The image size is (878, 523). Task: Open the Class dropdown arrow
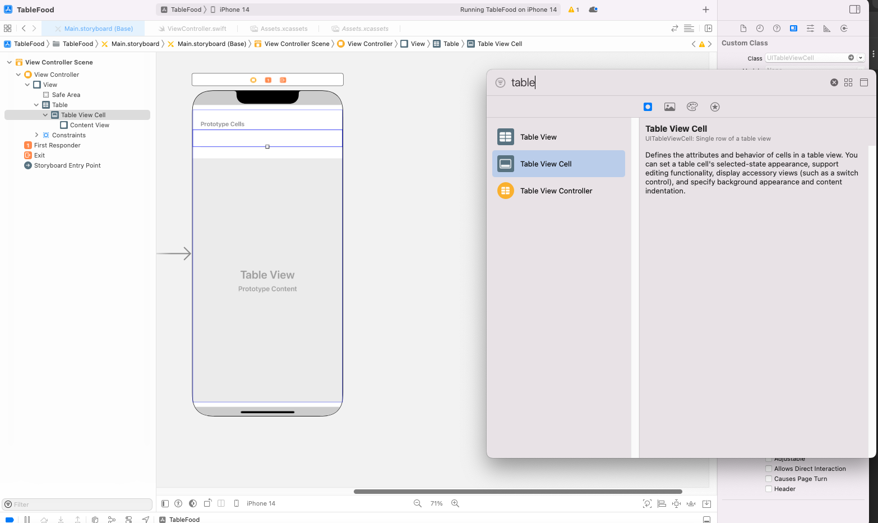click(x=861, y=58)
